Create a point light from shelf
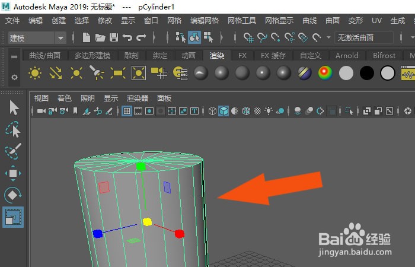The image size is (415, 267). click(x=76, y=73)
